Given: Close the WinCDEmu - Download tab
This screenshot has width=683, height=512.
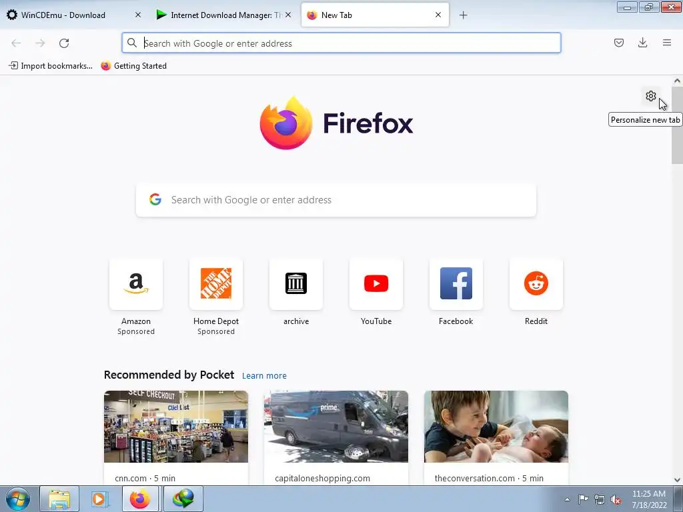Looking at the screenshot, I should click(138, 15).
